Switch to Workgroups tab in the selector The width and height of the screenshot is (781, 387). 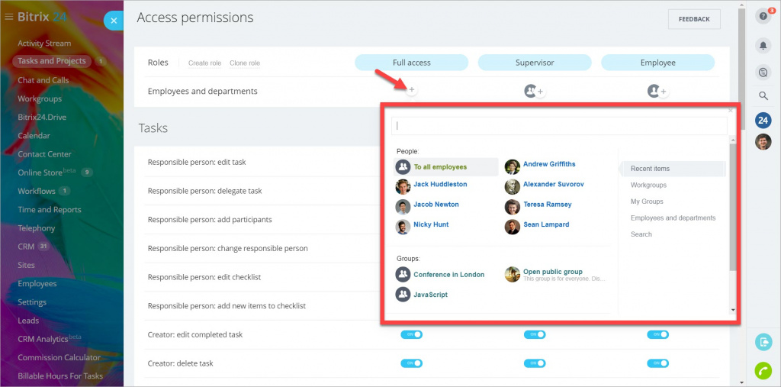648,185
